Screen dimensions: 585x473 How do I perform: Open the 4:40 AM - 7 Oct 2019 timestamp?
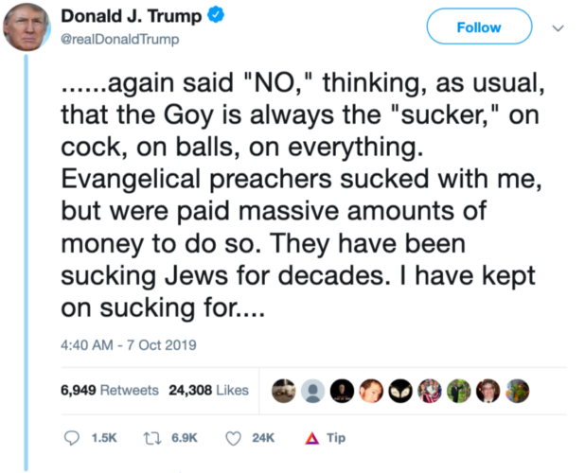coord(129,345)
